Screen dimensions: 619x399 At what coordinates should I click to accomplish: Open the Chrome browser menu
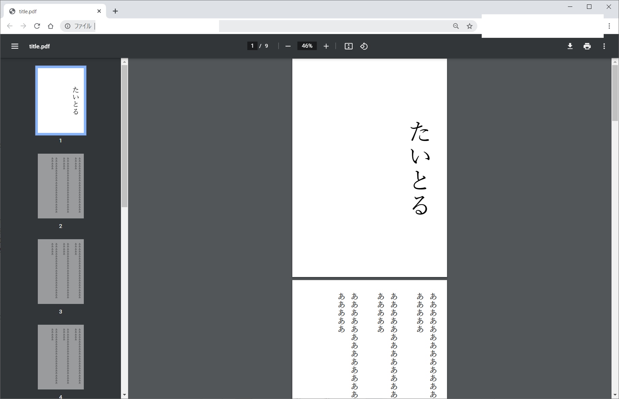(x=609, y=26)
